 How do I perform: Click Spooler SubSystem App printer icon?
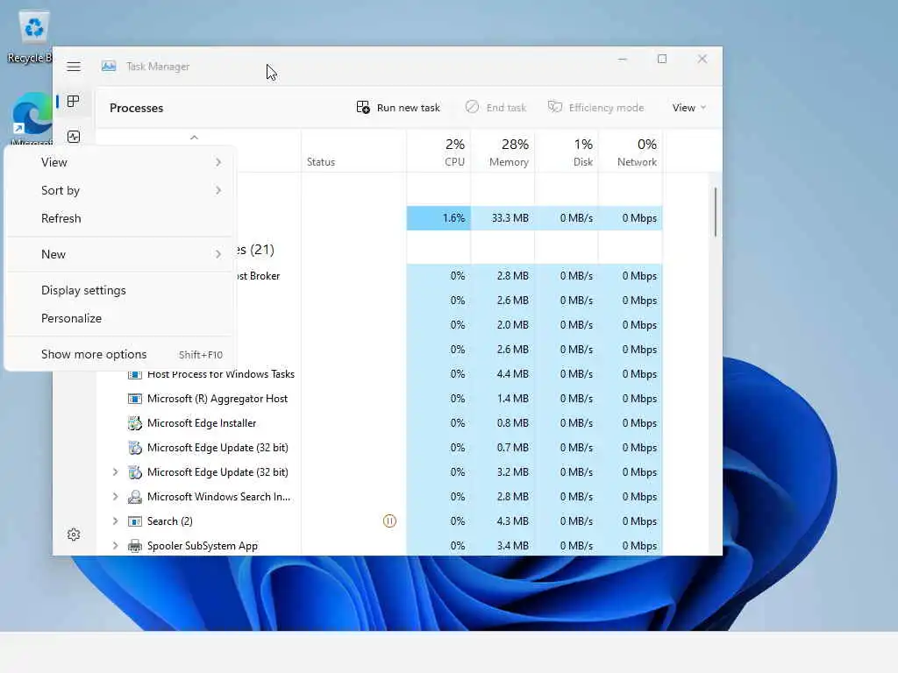click(x=134, y=546)
